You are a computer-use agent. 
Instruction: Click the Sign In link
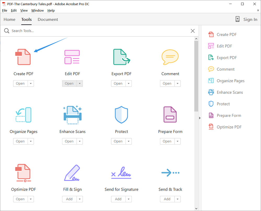pos(250,20)
